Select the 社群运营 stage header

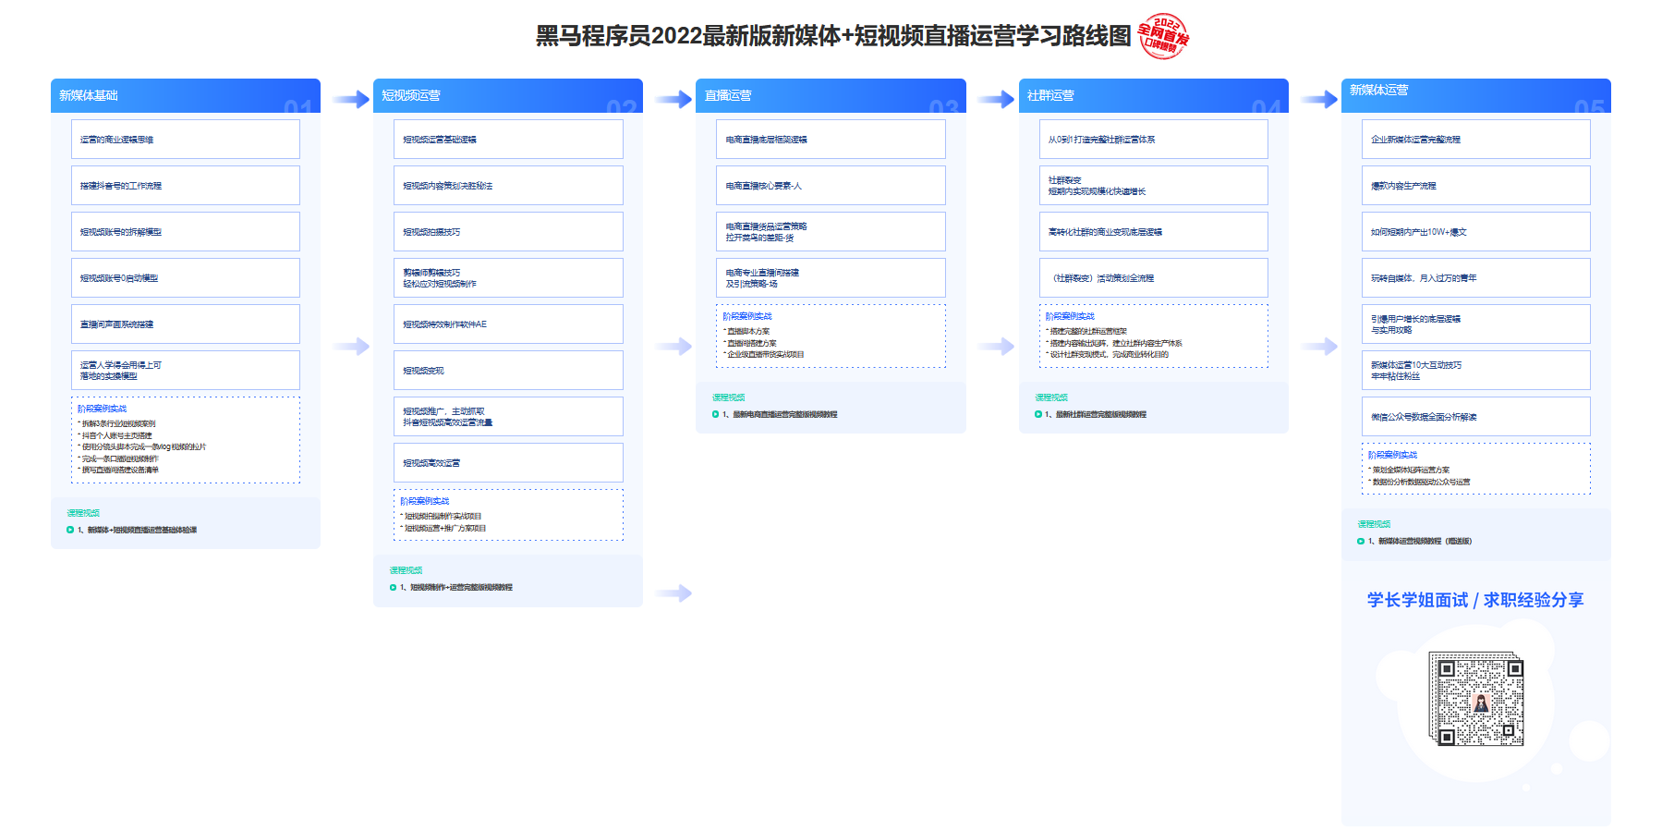[x=1153, y=95]
